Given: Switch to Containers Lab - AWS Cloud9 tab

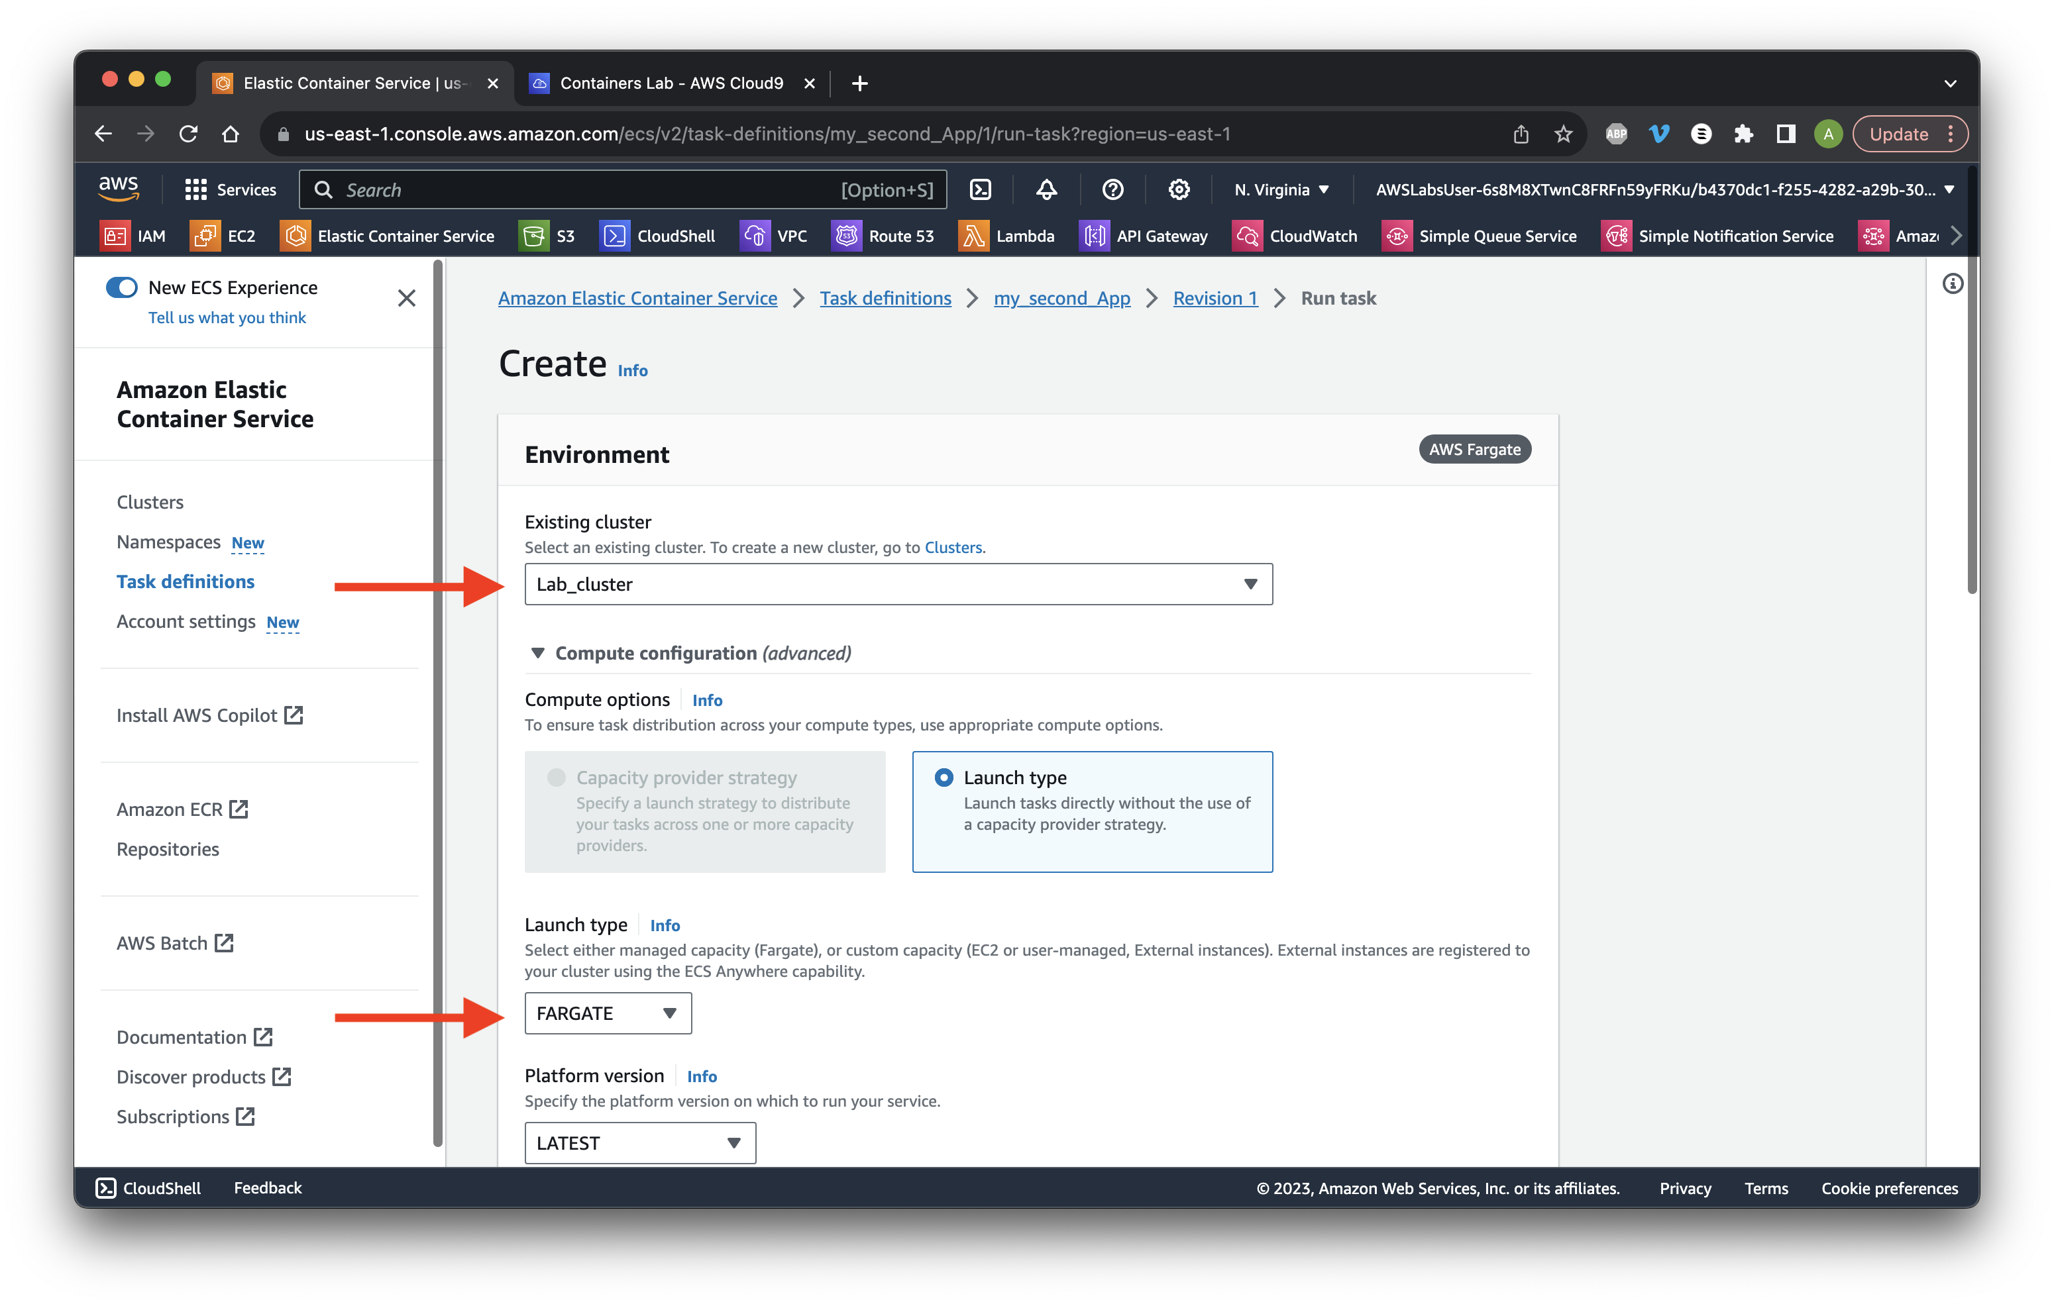Looking at the screenshot, I should coord(671,83).
